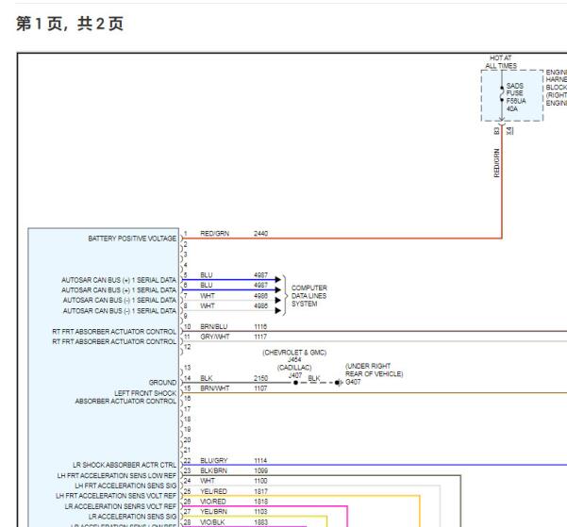This screenshot has width=567, height=527.
Task: Select "(UNDER RIGHT REAR OF VEHICLE)" location note
Action: 374,370
